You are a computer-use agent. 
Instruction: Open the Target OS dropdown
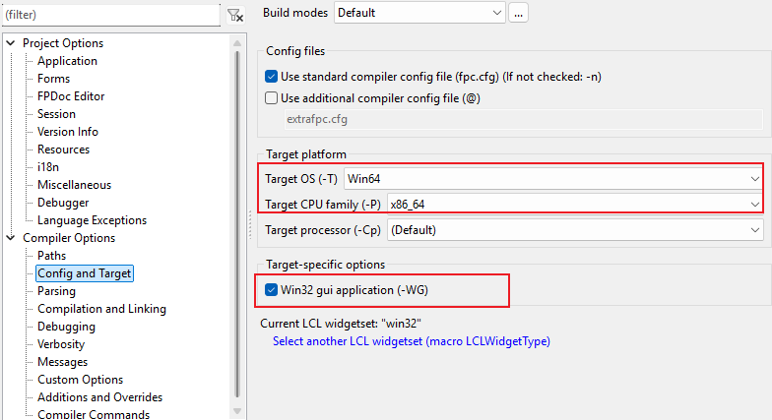553,179
